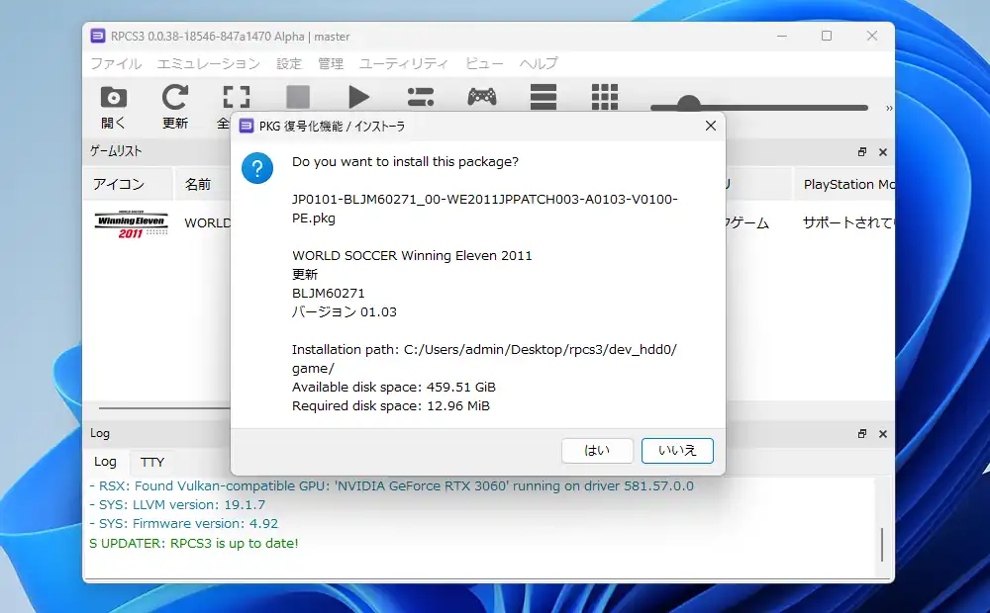The height and width of the screenshot is (613, 990).
Task: Click the gray Stop icon
Action: (x=297, y=96)
